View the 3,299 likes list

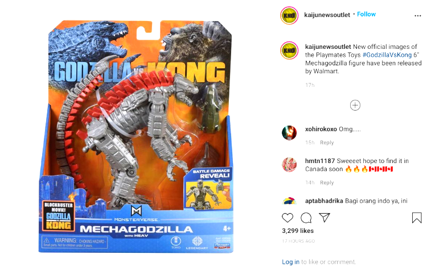tap(298, 231)
